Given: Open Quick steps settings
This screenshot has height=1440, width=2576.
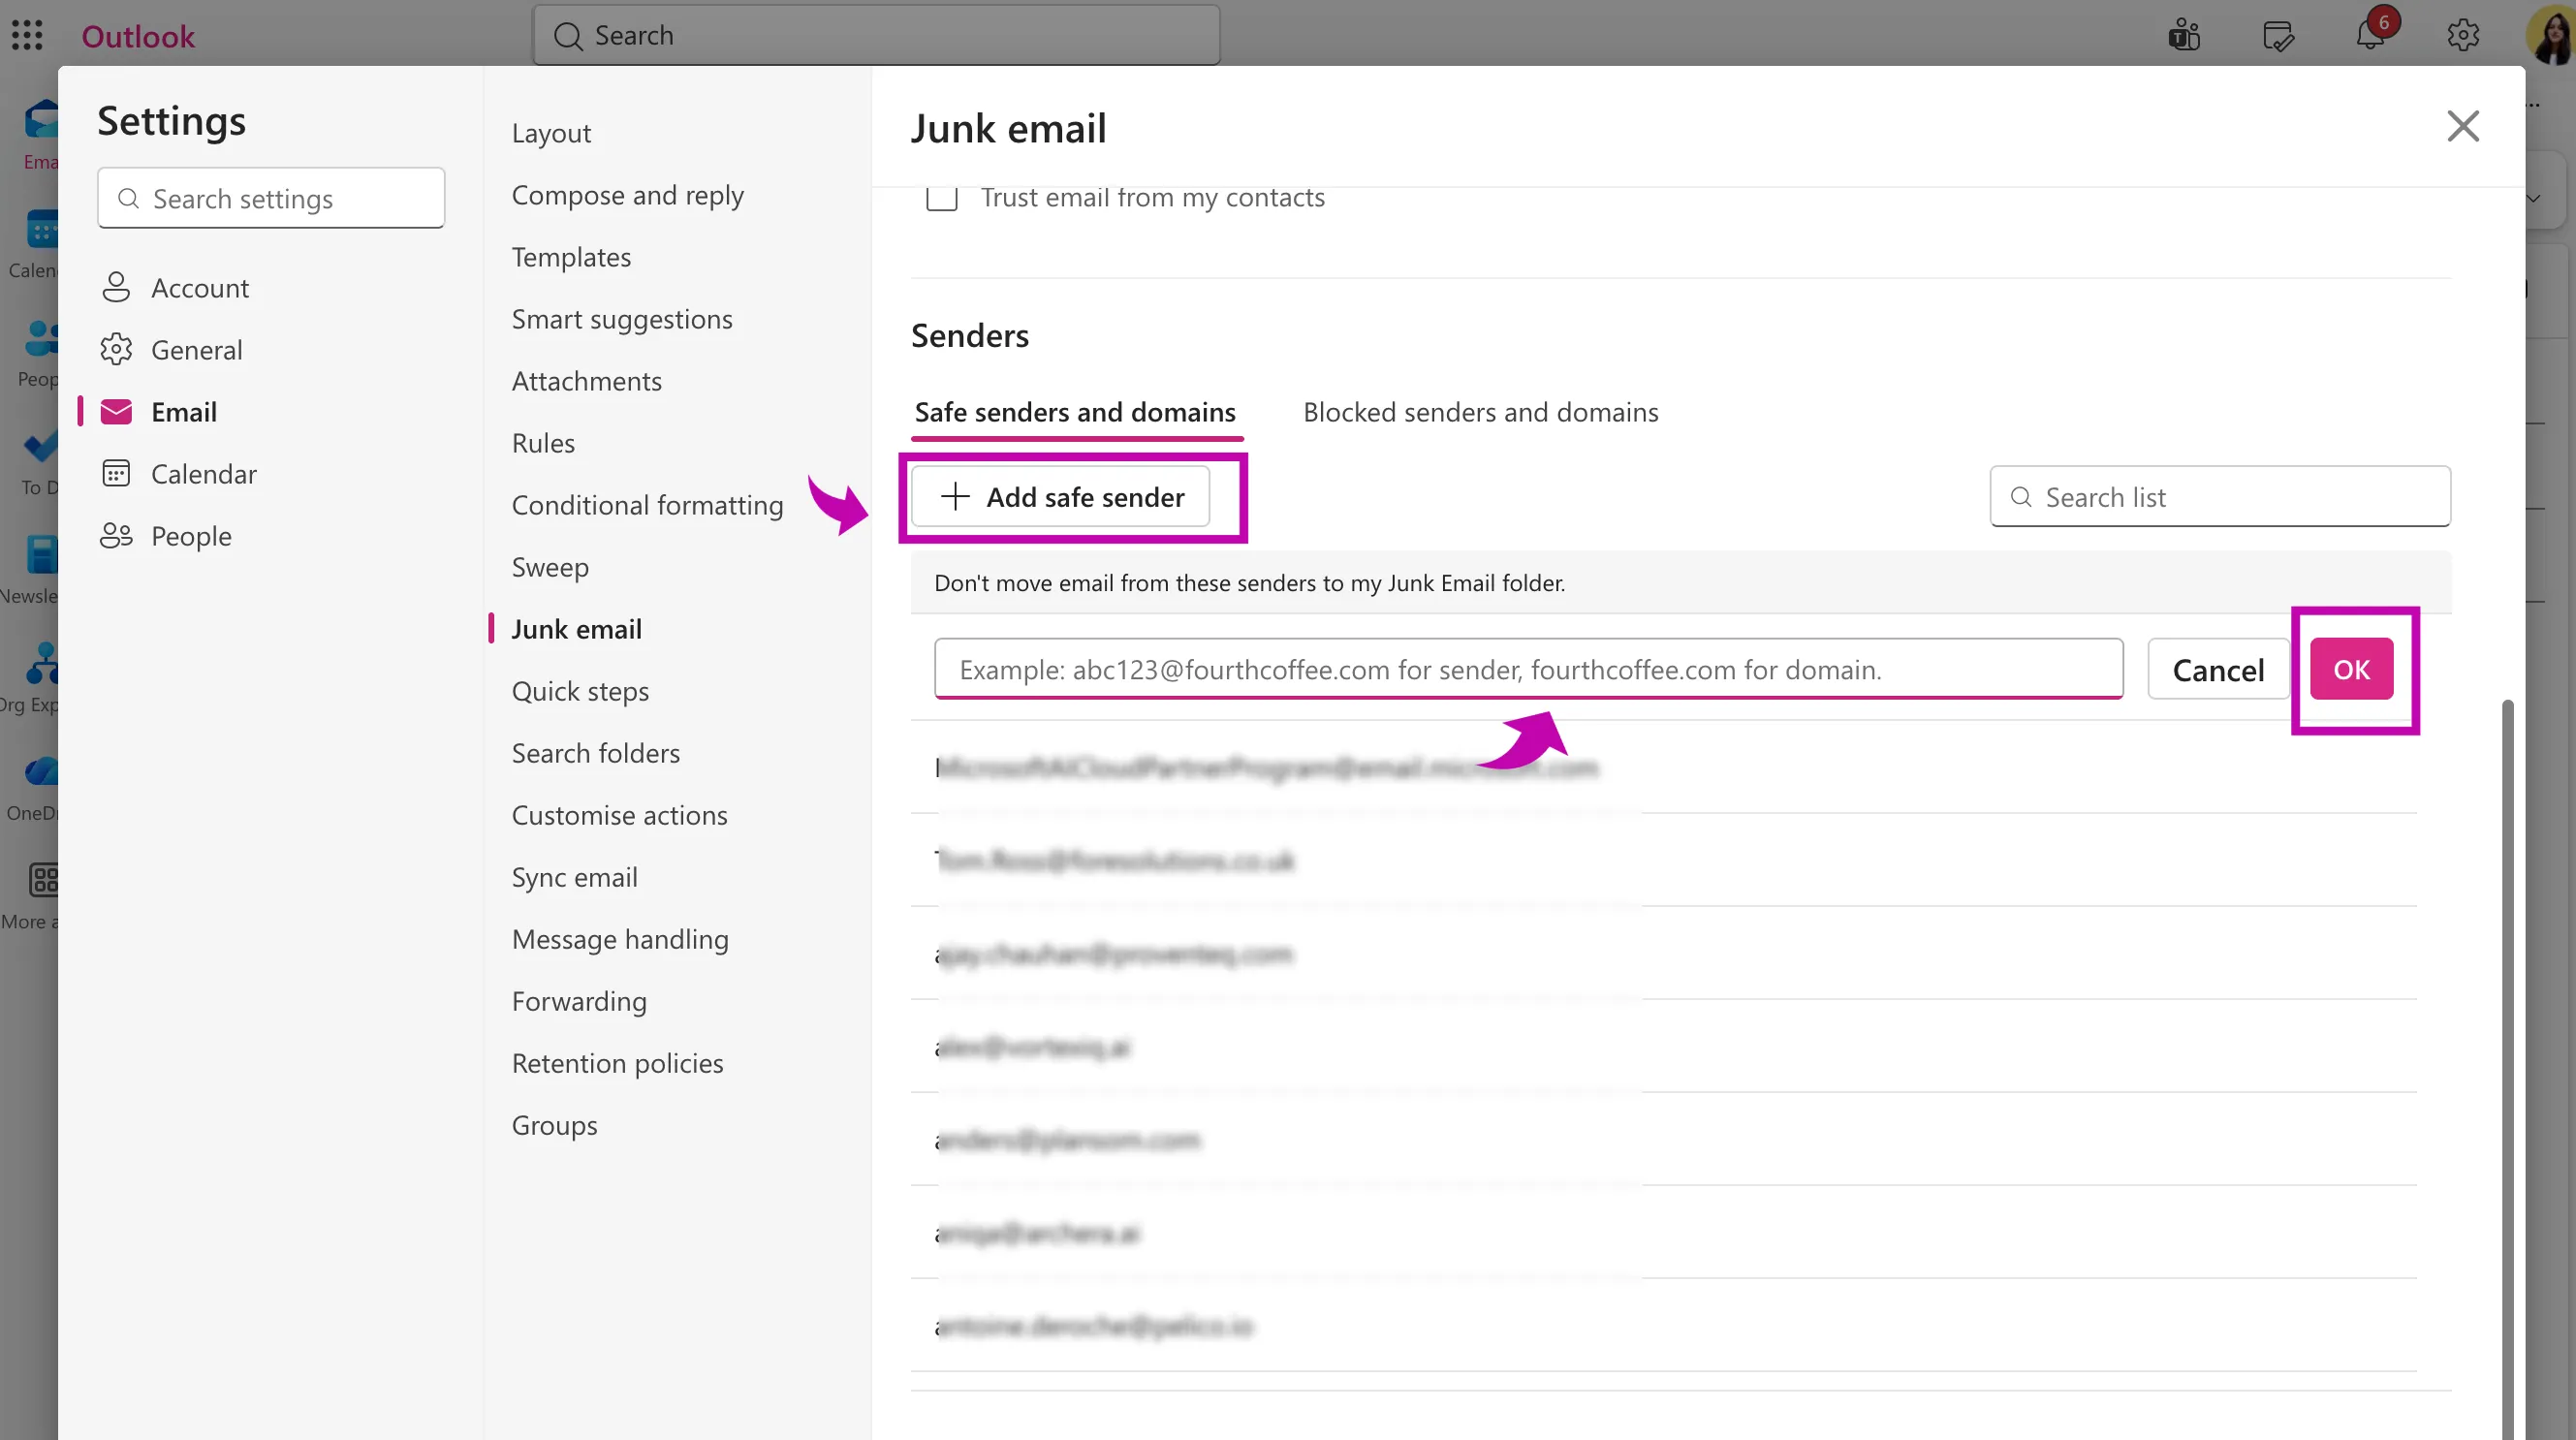Looking at the screenshot, I should pyautogui.click(x=580, y=691).
